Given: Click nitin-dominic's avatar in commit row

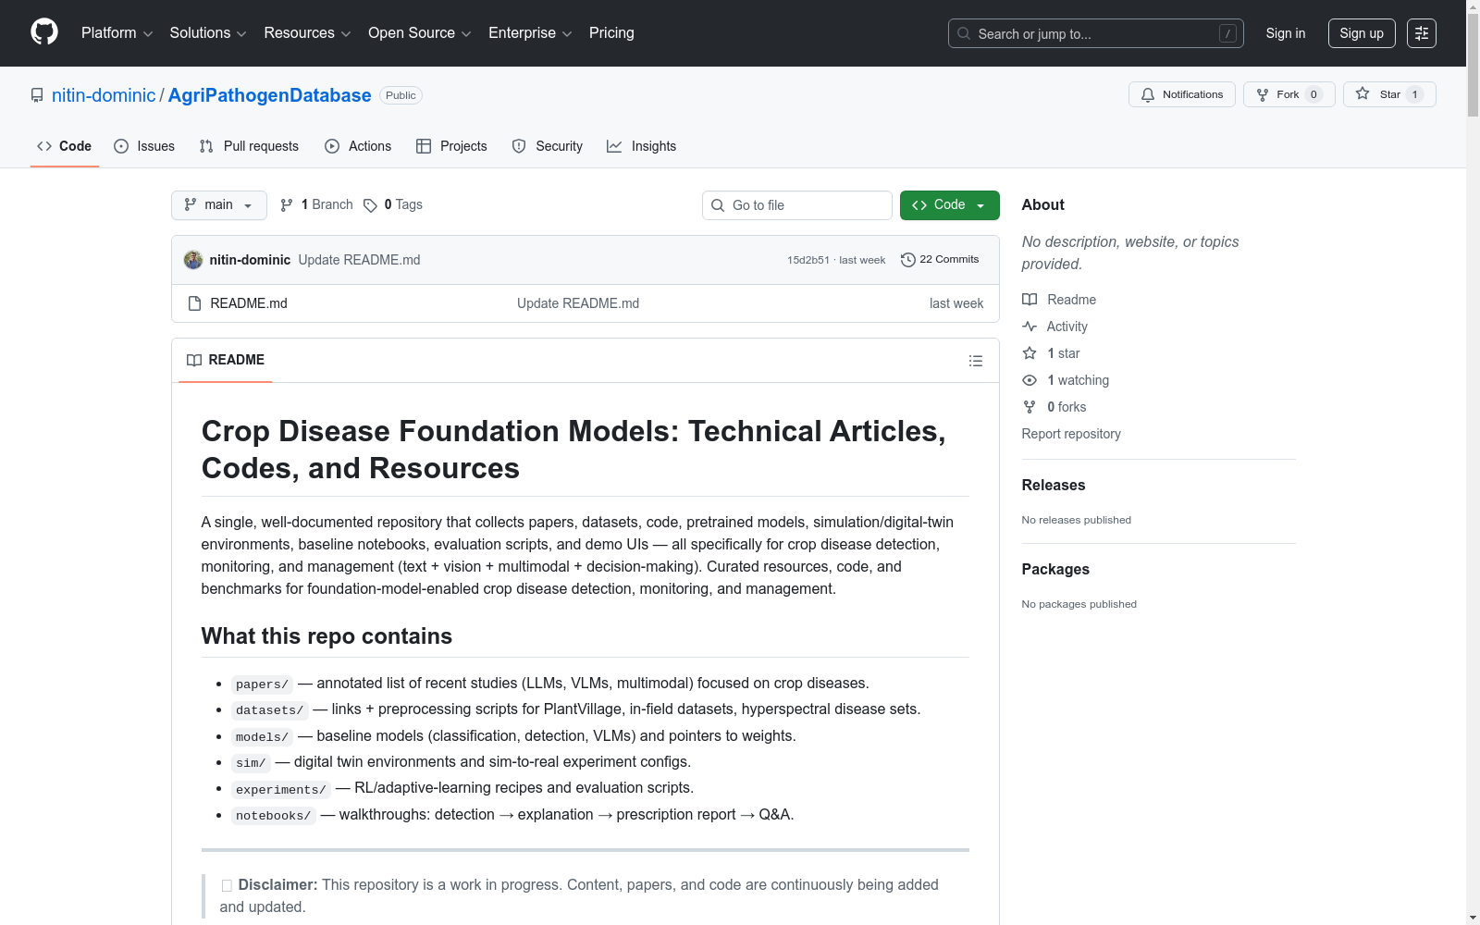Looking at the screenshot, I should (x=193, y=260).
